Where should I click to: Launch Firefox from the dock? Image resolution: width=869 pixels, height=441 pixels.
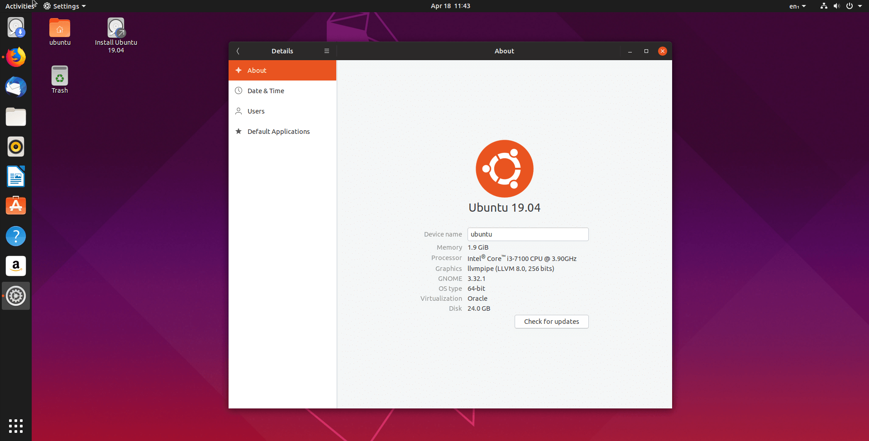click(x=16, y=57)
